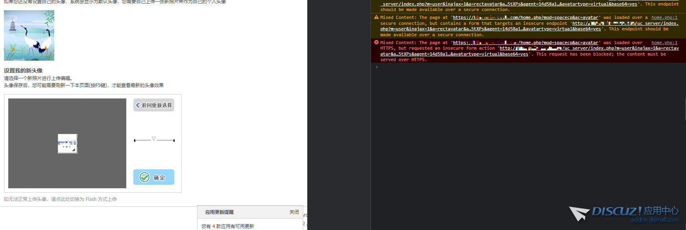Click the console prompt chevron
This screenshot has width=686, height=230.
[376, 67]
